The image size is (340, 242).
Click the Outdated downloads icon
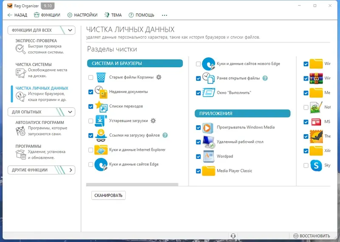click(x=101, y=121)
